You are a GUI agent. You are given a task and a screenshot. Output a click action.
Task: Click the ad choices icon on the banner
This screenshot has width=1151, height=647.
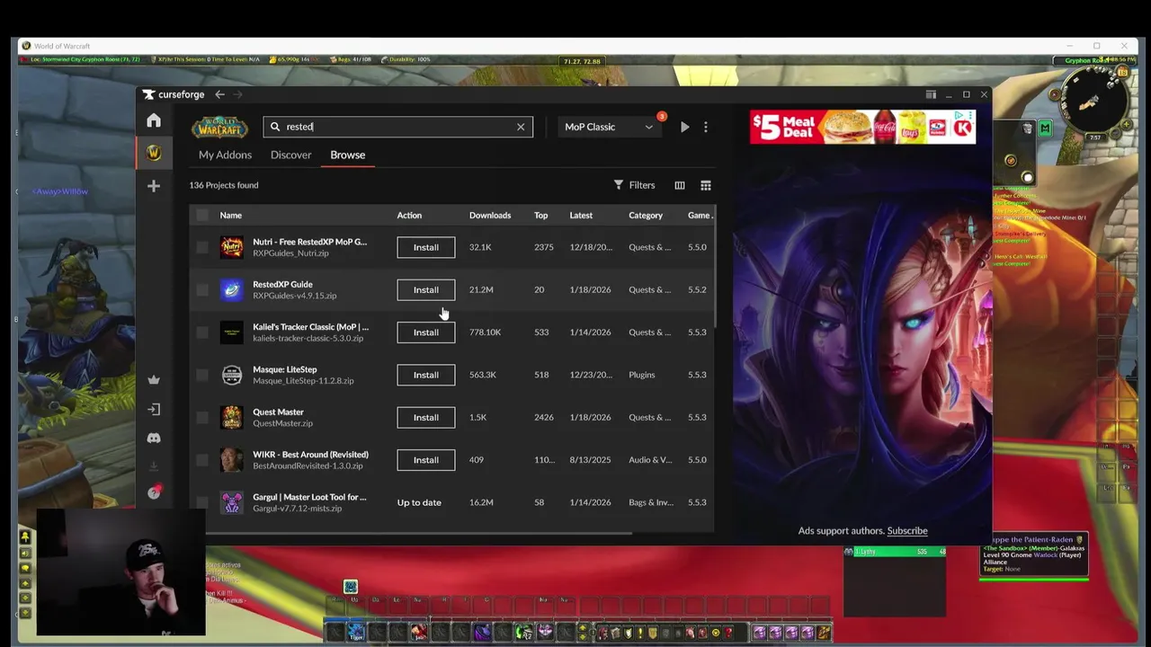(959, 115)
